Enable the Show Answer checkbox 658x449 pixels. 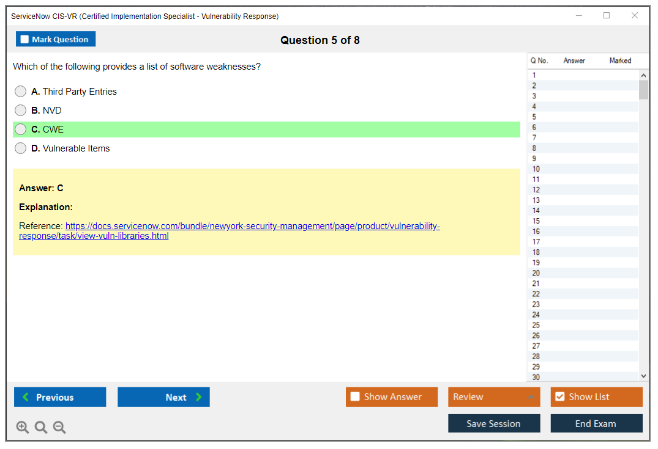coord(356,397)
